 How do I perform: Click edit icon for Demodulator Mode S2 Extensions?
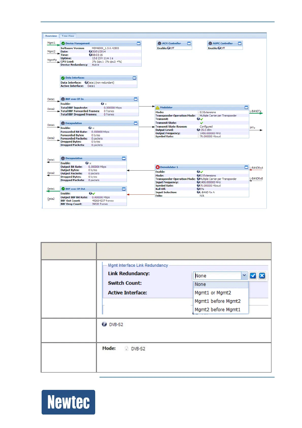coord(198,175)
